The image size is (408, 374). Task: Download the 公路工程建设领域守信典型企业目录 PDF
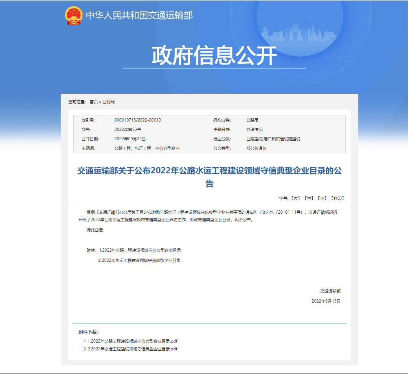[132, 341]
